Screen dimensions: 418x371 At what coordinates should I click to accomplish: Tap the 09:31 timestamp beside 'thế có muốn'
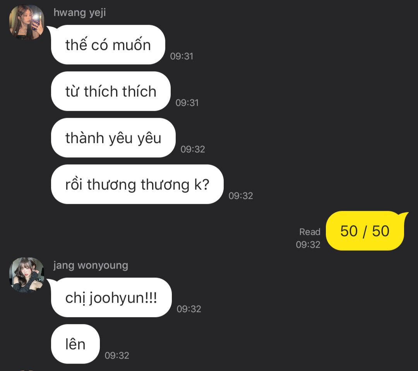[x=182, y=56]
